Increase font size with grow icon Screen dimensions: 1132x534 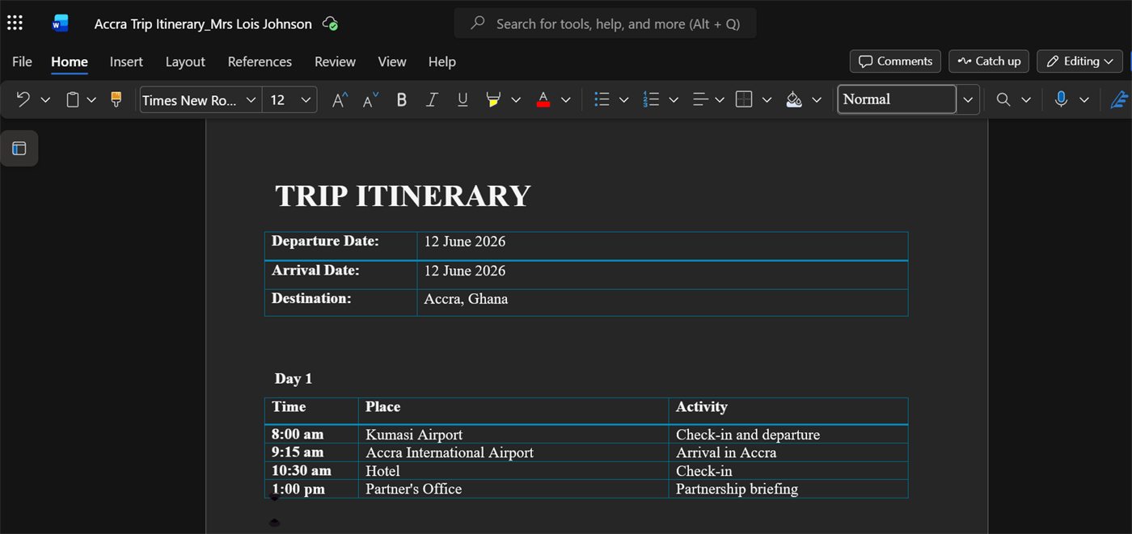point(340,99)
